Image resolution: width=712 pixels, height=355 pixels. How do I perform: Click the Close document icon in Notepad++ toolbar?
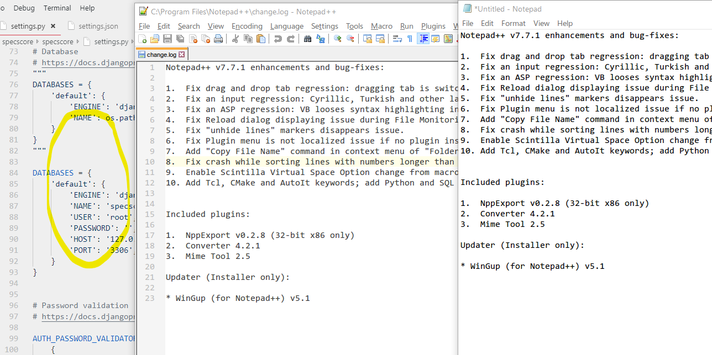[x=193, y=39]
